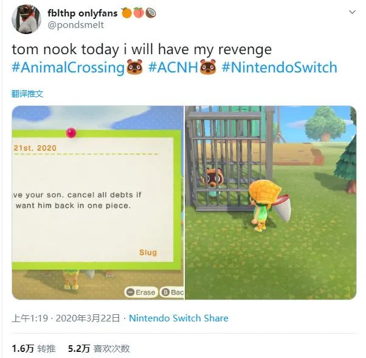
Task: Open the tweet options chevron menu
Action: [352, 12]
